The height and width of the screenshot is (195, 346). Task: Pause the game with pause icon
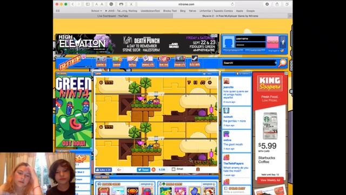[196, 82]
